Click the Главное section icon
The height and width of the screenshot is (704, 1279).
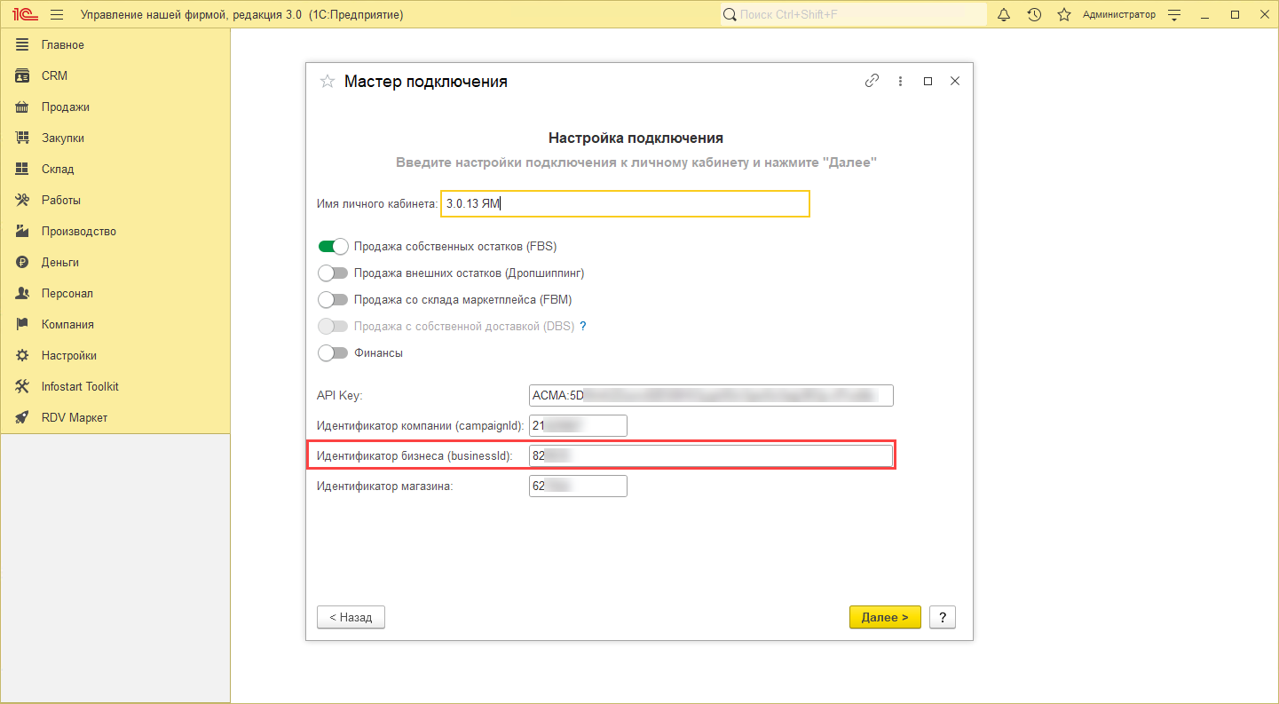pyautogui.click(x=23, y=44)
